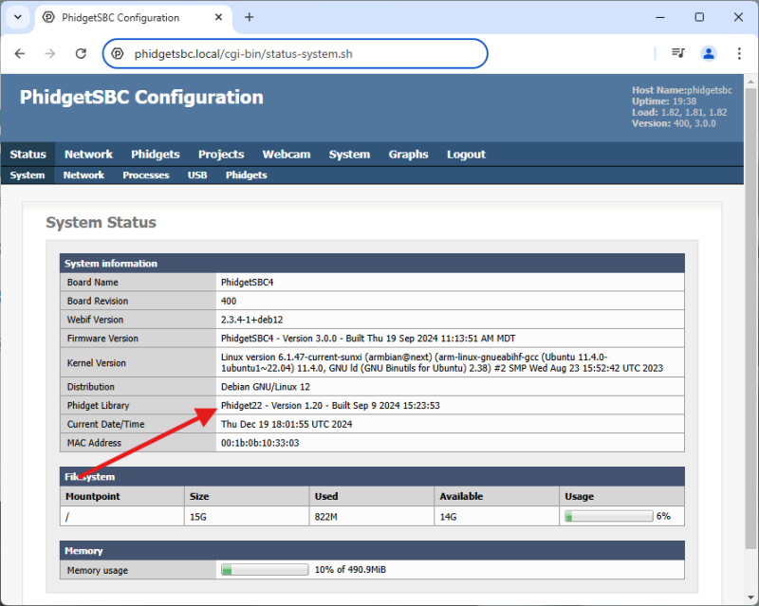Viewport: 759px width, 606px height.
Task: Open site information via the Phidget icon in address bar
Action: coord(119,53)
